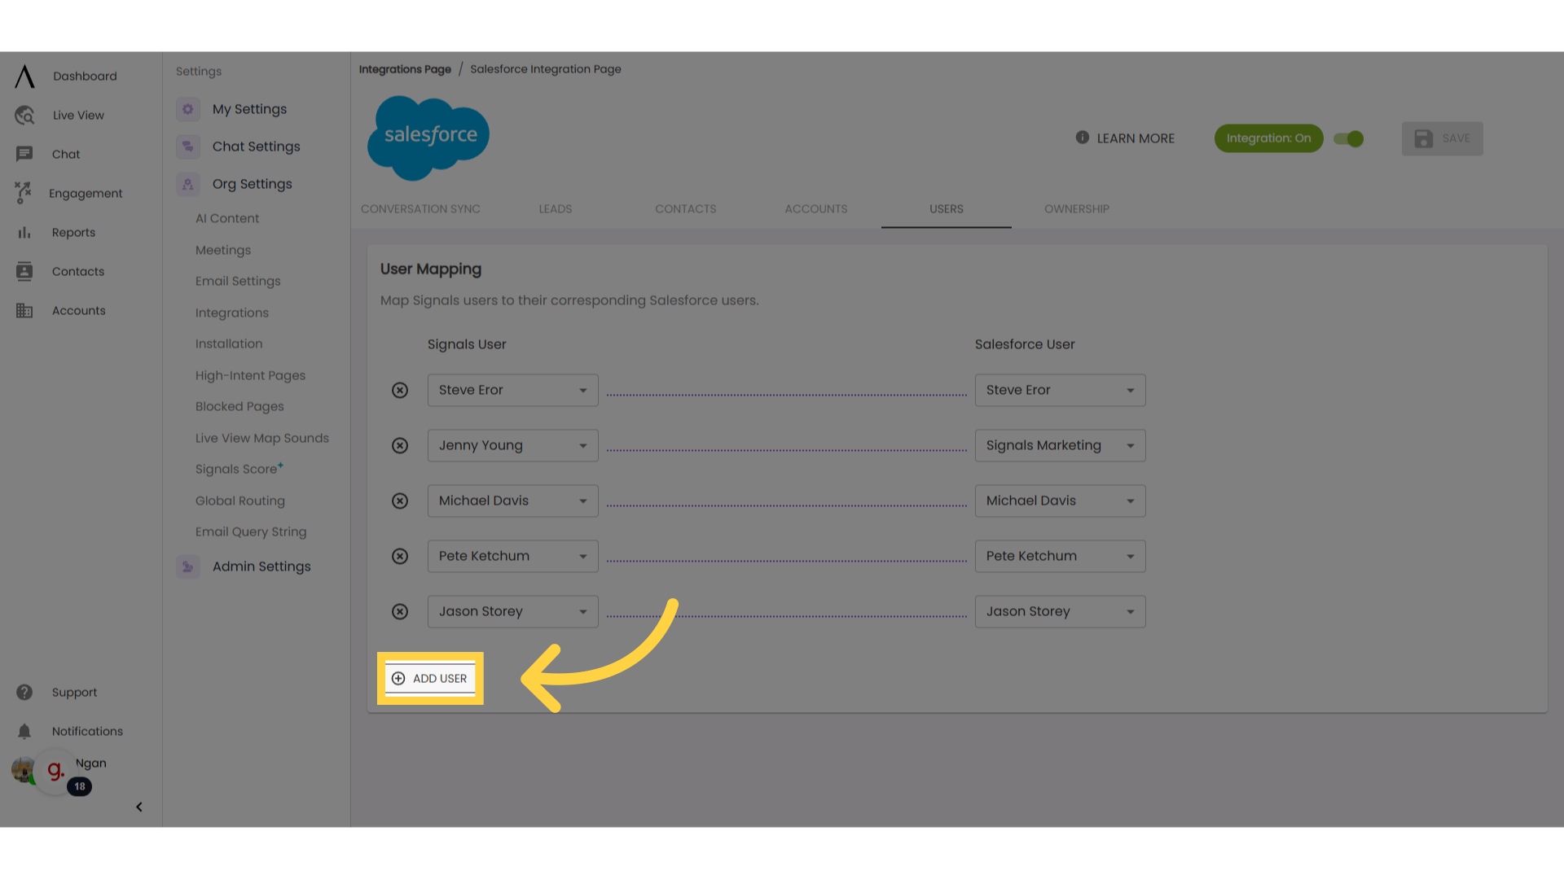
Task: Switch to the Leads tab
Action: click(556, 209)
